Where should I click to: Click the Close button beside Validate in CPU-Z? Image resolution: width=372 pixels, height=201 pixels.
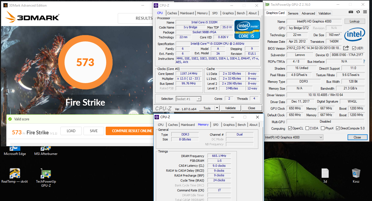(x=251, y=108)
